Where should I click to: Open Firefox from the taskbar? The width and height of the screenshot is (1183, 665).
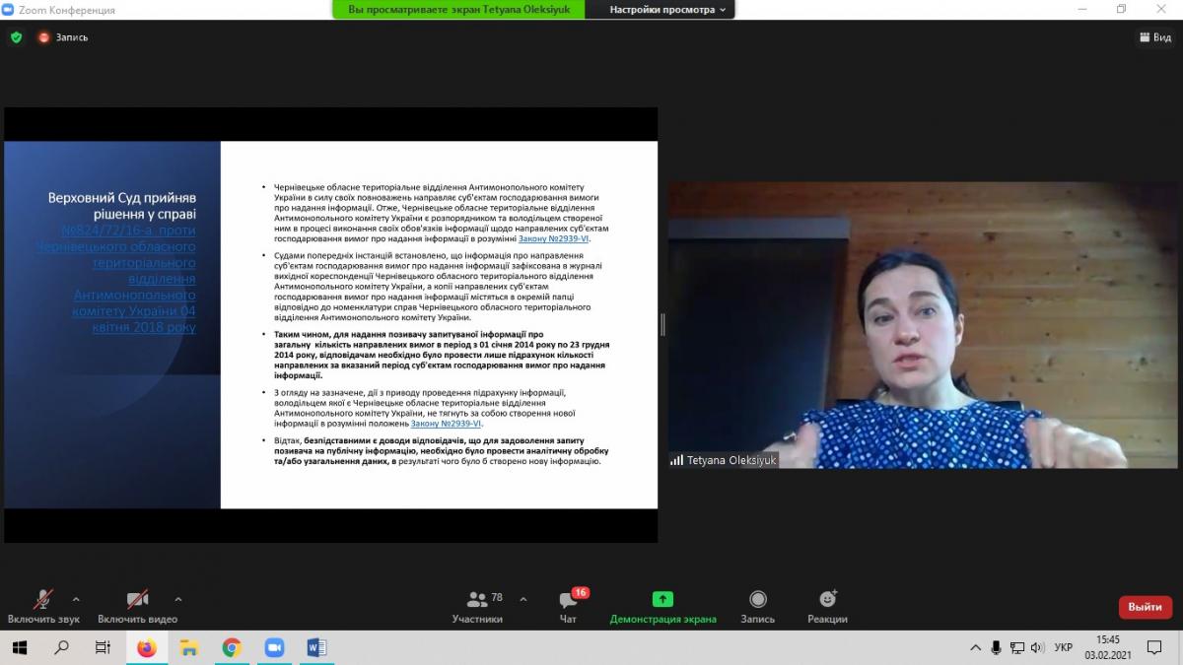point(147,647)
